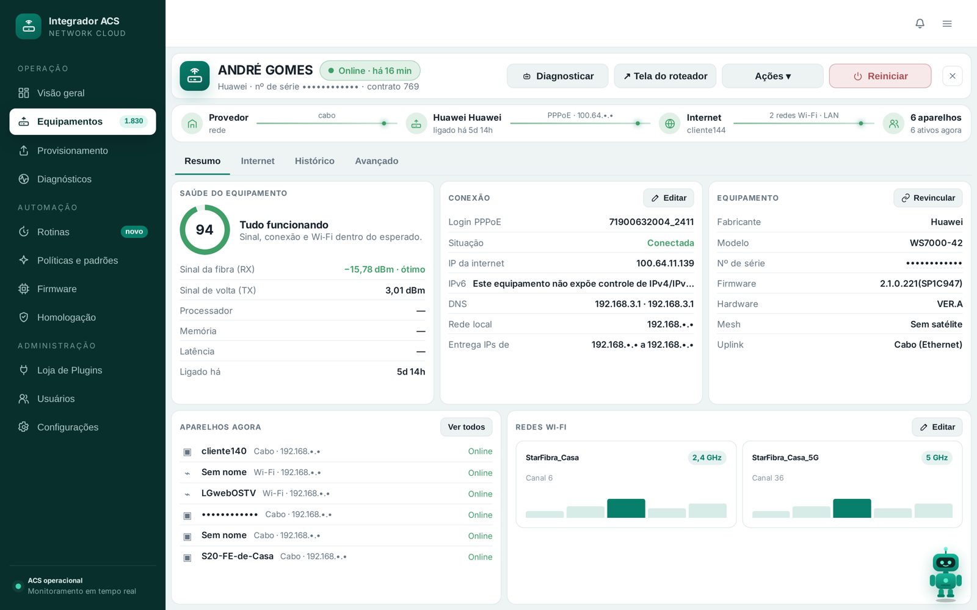
Task: Click the Provisionamento upload icon
Action: point(24,150)
